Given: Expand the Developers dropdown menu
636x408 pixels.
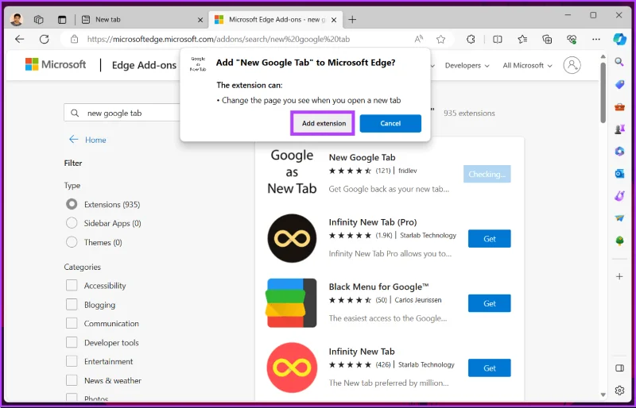Looking at the screenshot, I should 467,65.
